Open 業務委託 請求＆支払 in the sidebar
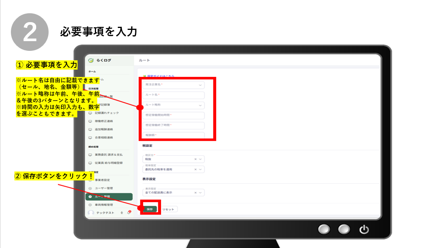This screenshot has width=446, height=248. pos(108,155)
